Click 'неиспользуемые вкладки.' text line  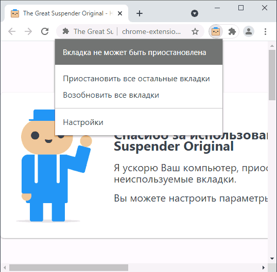[175, 179]
